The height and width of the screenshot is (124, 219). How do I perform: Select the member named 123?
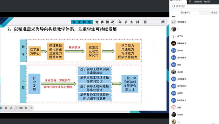(194, 122)
